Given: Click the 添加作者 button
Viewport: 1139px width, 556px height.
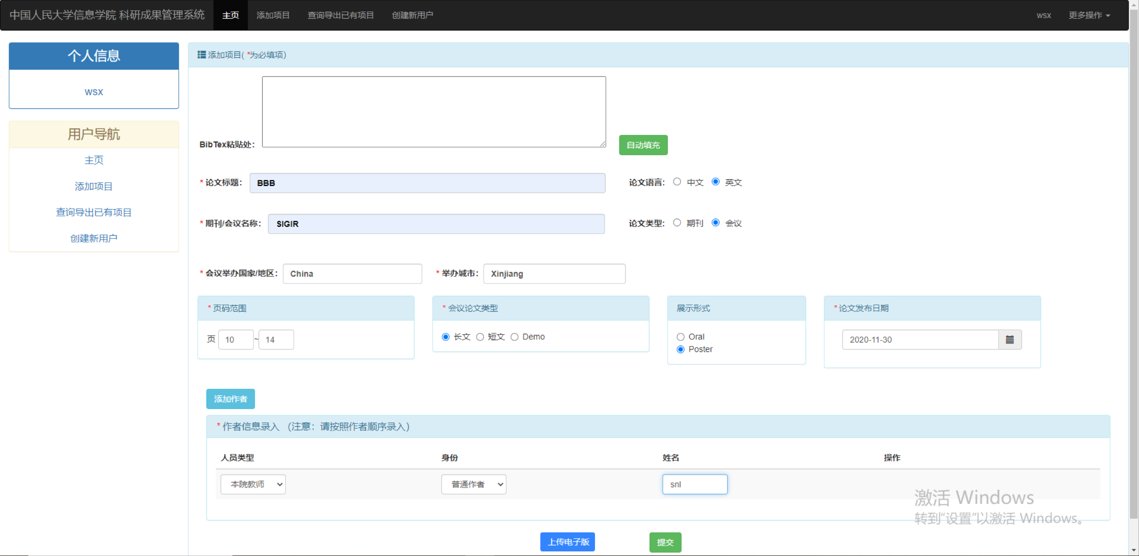Looking at the screenshot, I should (x=230, y=399).
